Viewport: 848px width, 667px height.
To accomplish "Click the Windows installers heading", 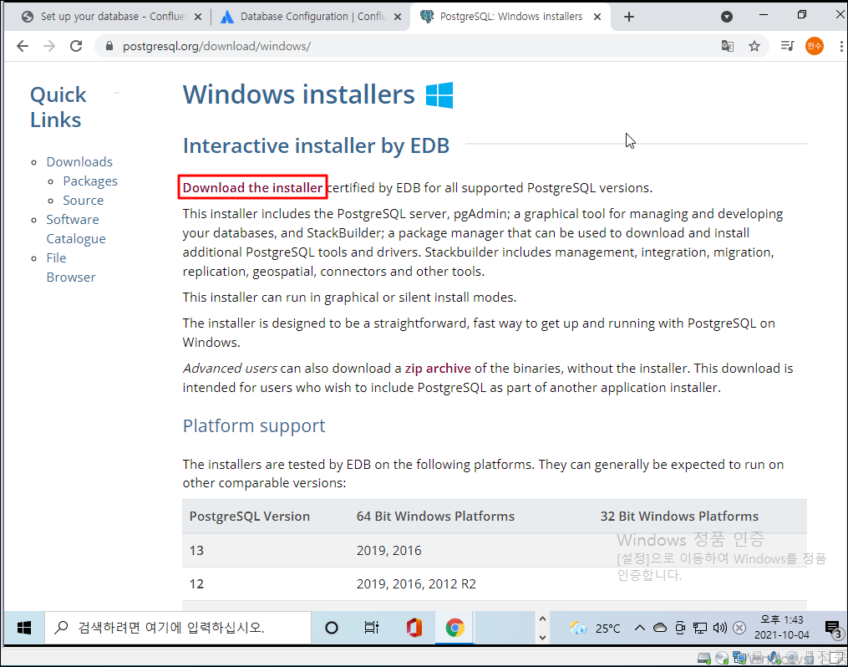I will click(x=298, y=94).
